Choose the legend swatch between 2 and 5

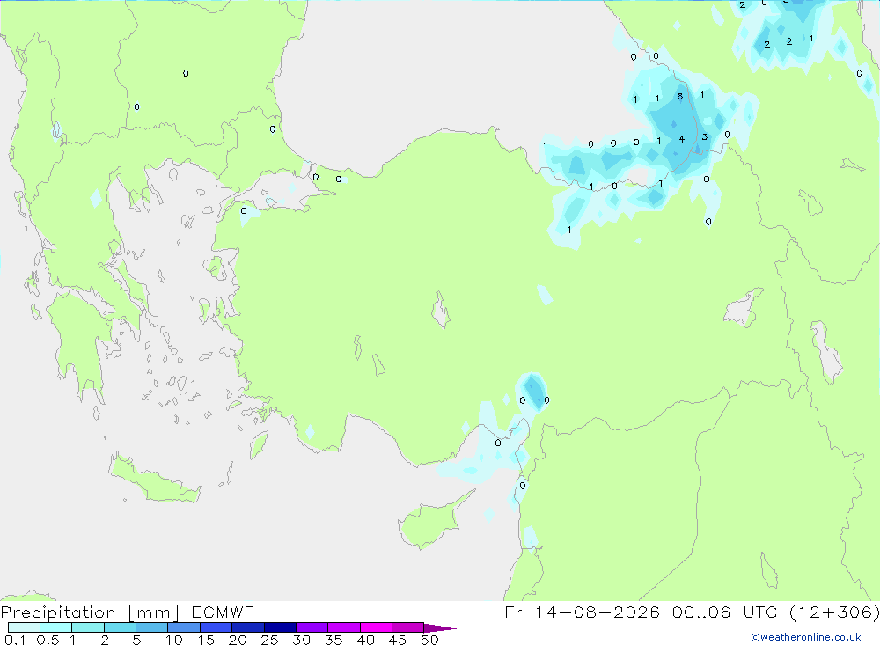(120, 627)
